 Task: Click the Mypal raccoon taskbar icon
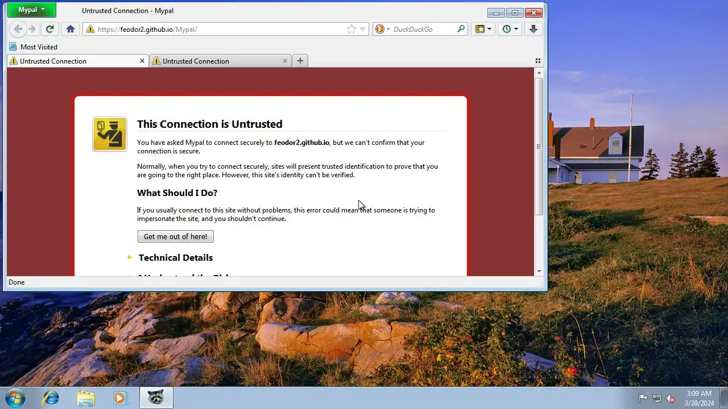coord(156,398)
